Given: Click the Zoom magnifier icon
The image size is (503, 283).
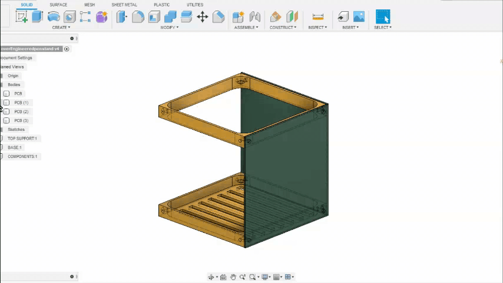Looking at the screenshot, I should click(243, 277).
